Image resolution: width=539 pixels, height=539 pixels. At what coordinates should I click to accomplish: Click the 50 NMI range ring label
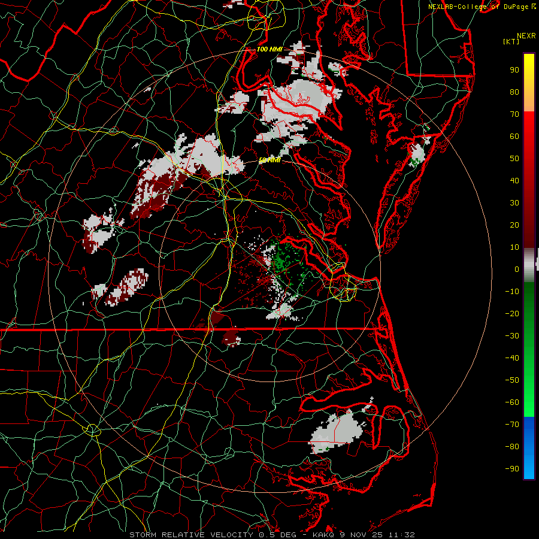(x=269, y=160)
